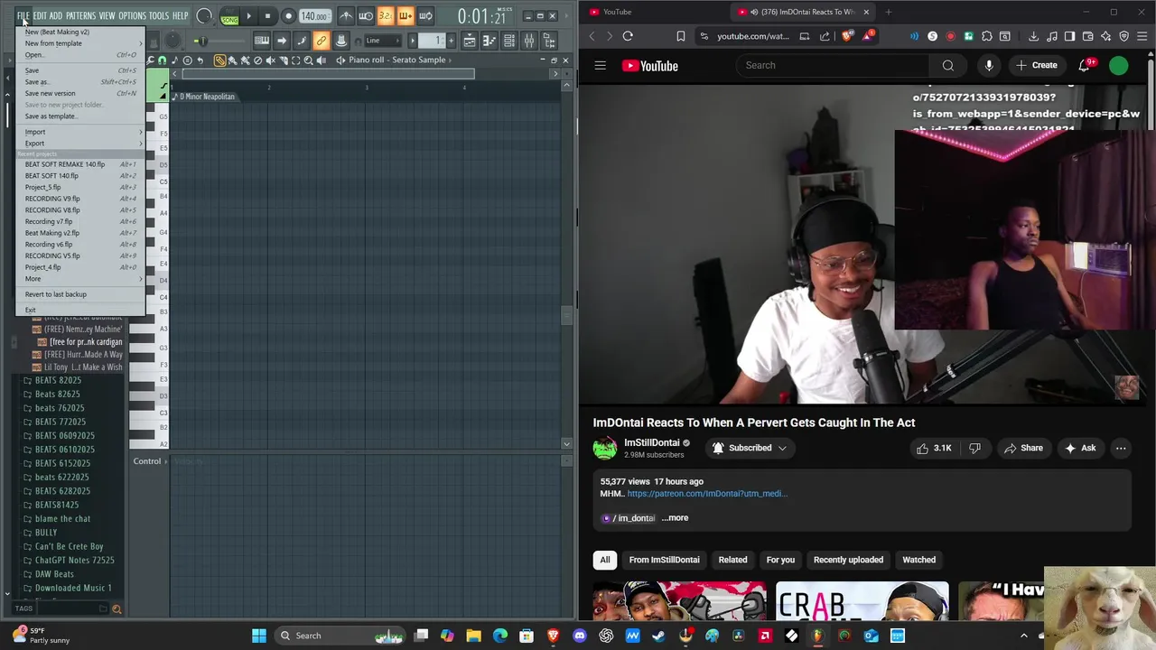The height and width of the screenshot is (650, 1156).
Task: Open the YouTube hamburger guide menu
Action: pos(600,65)
